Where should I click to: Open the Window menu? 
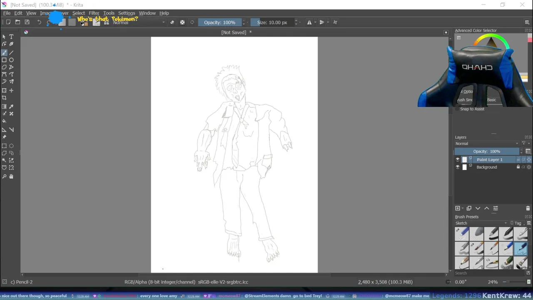[x=147, y=13]
